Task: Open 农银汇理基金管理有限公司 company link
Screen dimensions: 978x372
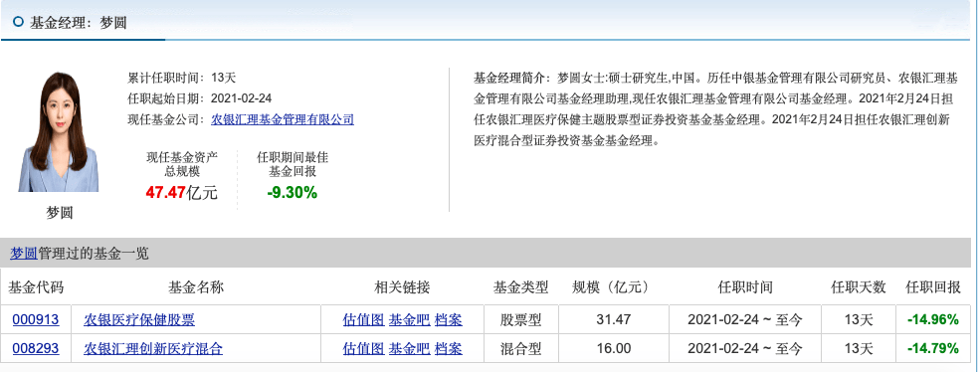Action: tap(283, 119)
